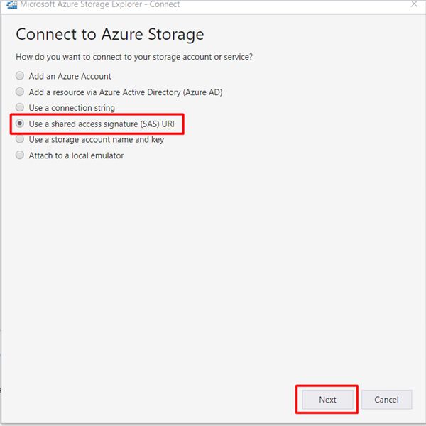
Task: Click the 'Use a connection string' label text
Action: click(72, 108)
